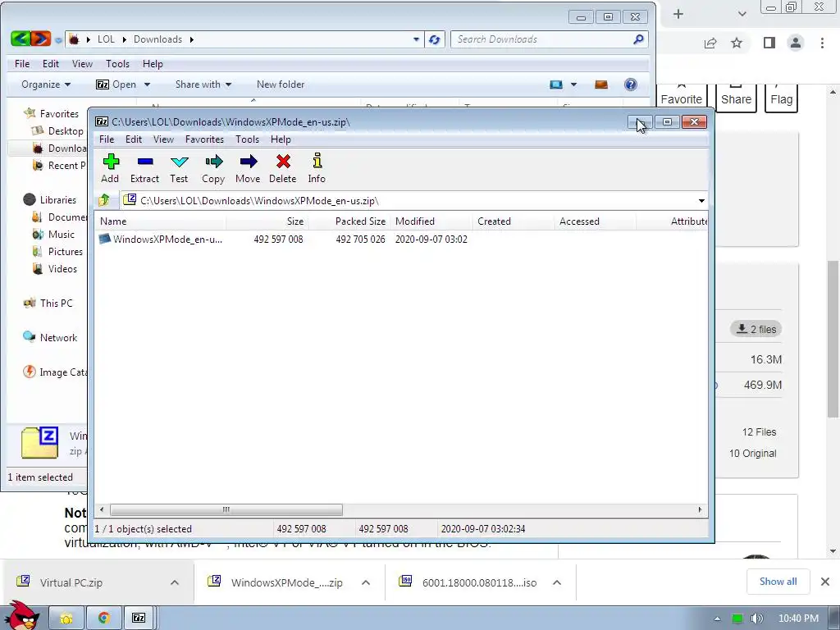The image size is (840, 630).
Task: Open the Organize dropdown in Explorer
Action: [x=46, y=84]
